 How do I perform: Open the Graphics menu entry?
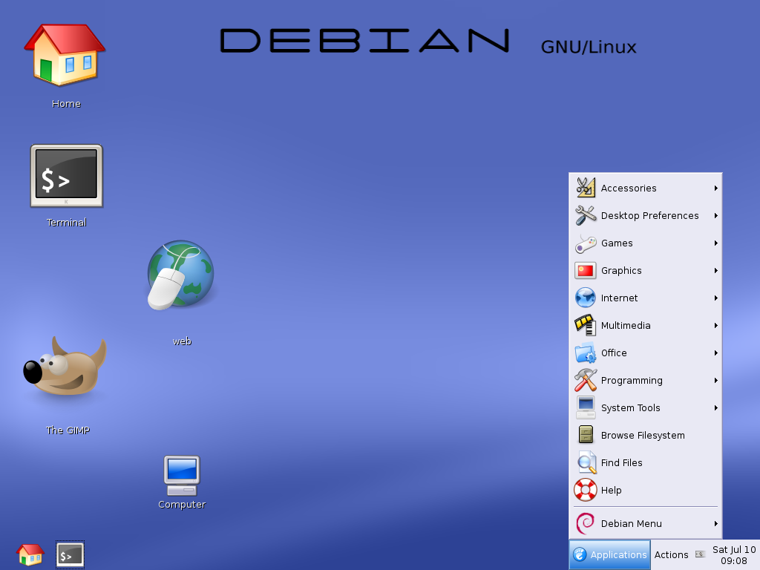pyautogui.click(x=646, y=270)
